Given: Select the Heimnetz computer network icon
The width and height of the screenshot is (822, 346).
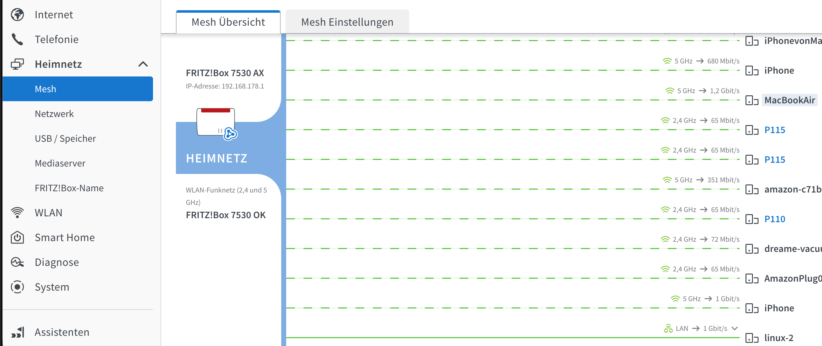Looking at the screenshot, I should coord(17,64).
